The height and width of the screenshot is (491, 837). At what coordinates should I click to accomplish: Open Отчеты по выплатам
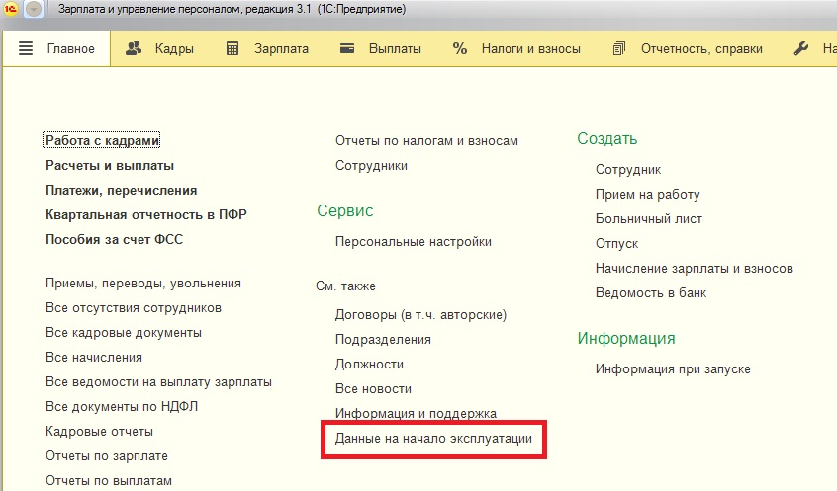tap(109, 481)
